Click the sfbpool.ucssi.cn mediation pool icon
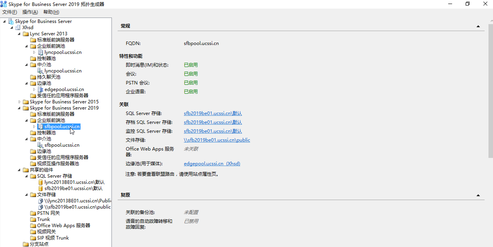Viewport: 493px width, 247px height. coord(40,145)
